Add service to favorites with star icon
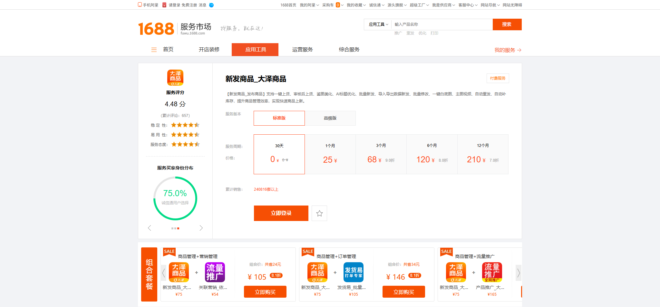Viewport: 660px width, 307px height. coord(319,213)
